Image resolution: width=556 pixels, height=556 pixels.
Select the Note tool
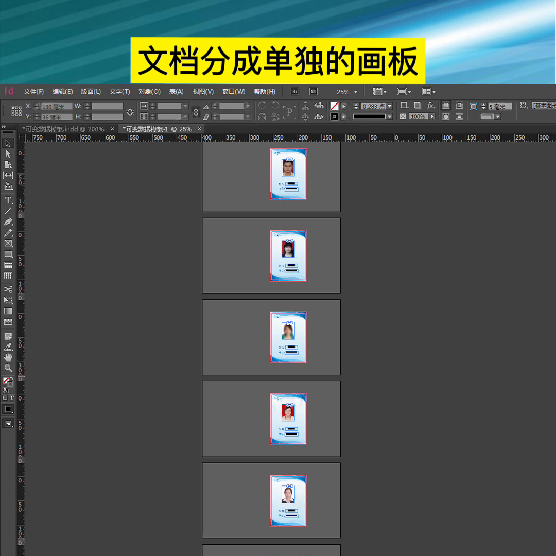8,336
